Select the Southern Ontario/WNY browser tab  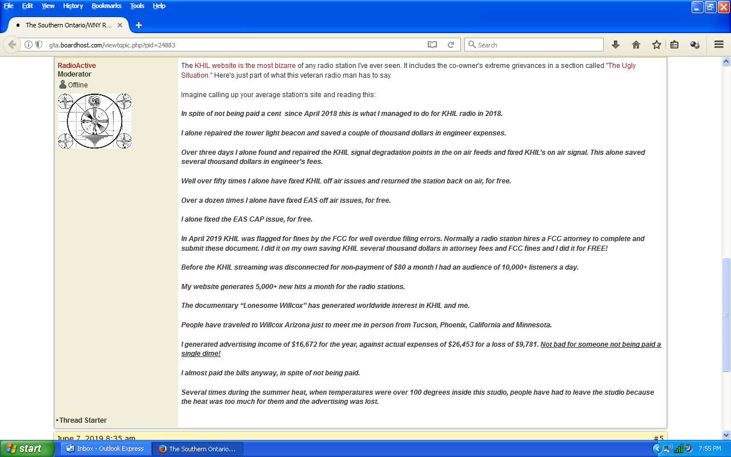(69, 25)
